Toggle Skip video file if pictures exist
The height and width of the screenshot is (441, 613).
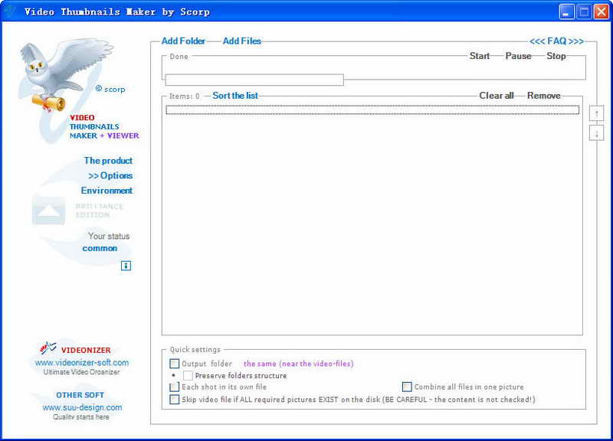tap(175, 399)
